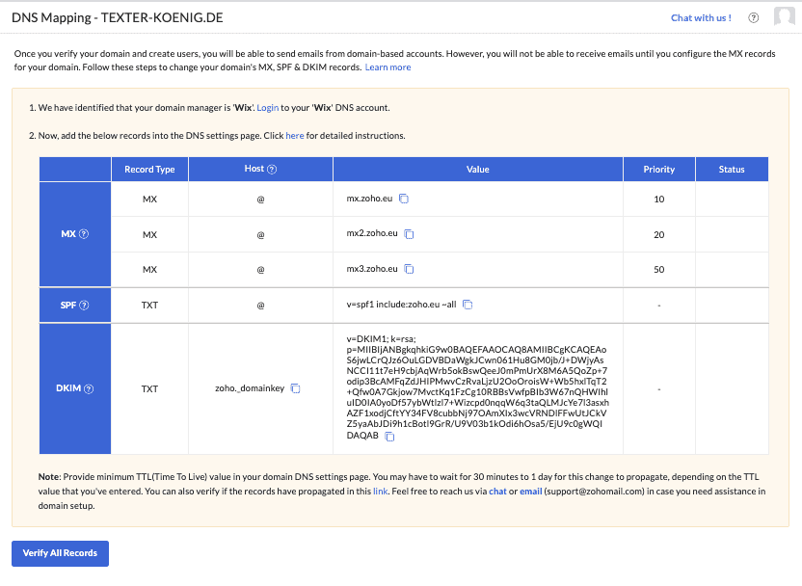Follow the Learn more link
Image resolution: width=802 pixels, height=586 pixels.
[x=388, y=67]
